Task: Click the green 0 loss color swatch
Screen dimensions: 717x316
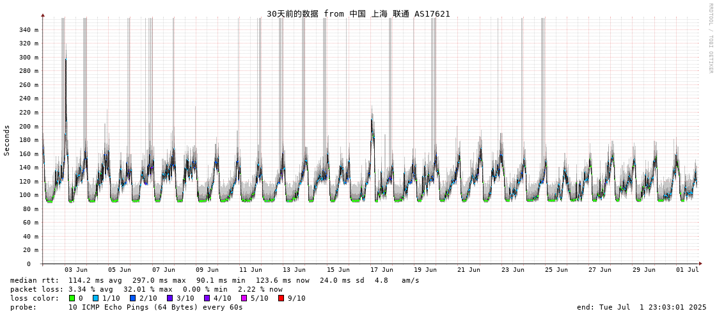Action: click(72, 298)
